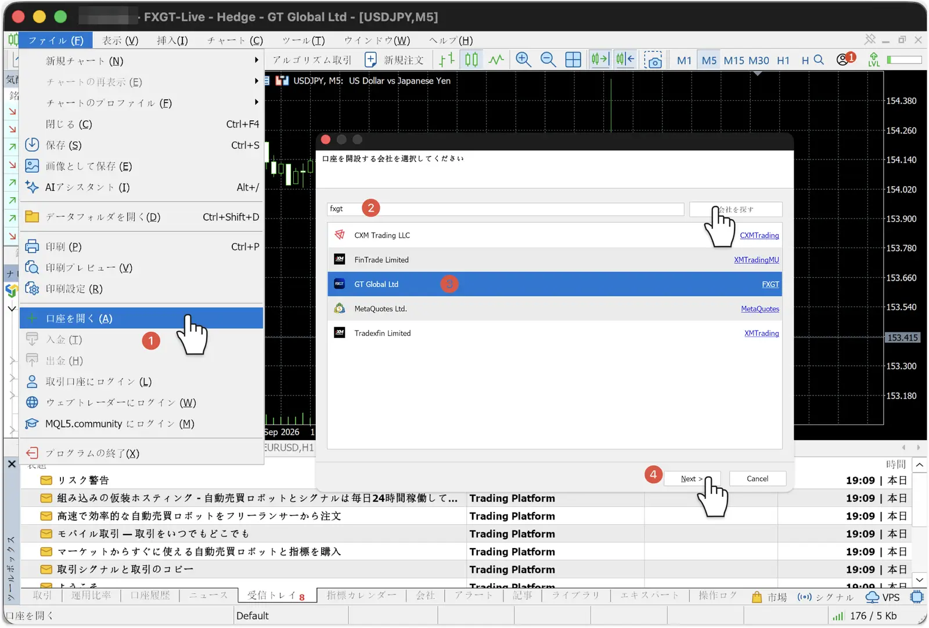Click the New Order (新規注文) icon
Viewport: 929px width, 628px height.
tap(395, 60)
